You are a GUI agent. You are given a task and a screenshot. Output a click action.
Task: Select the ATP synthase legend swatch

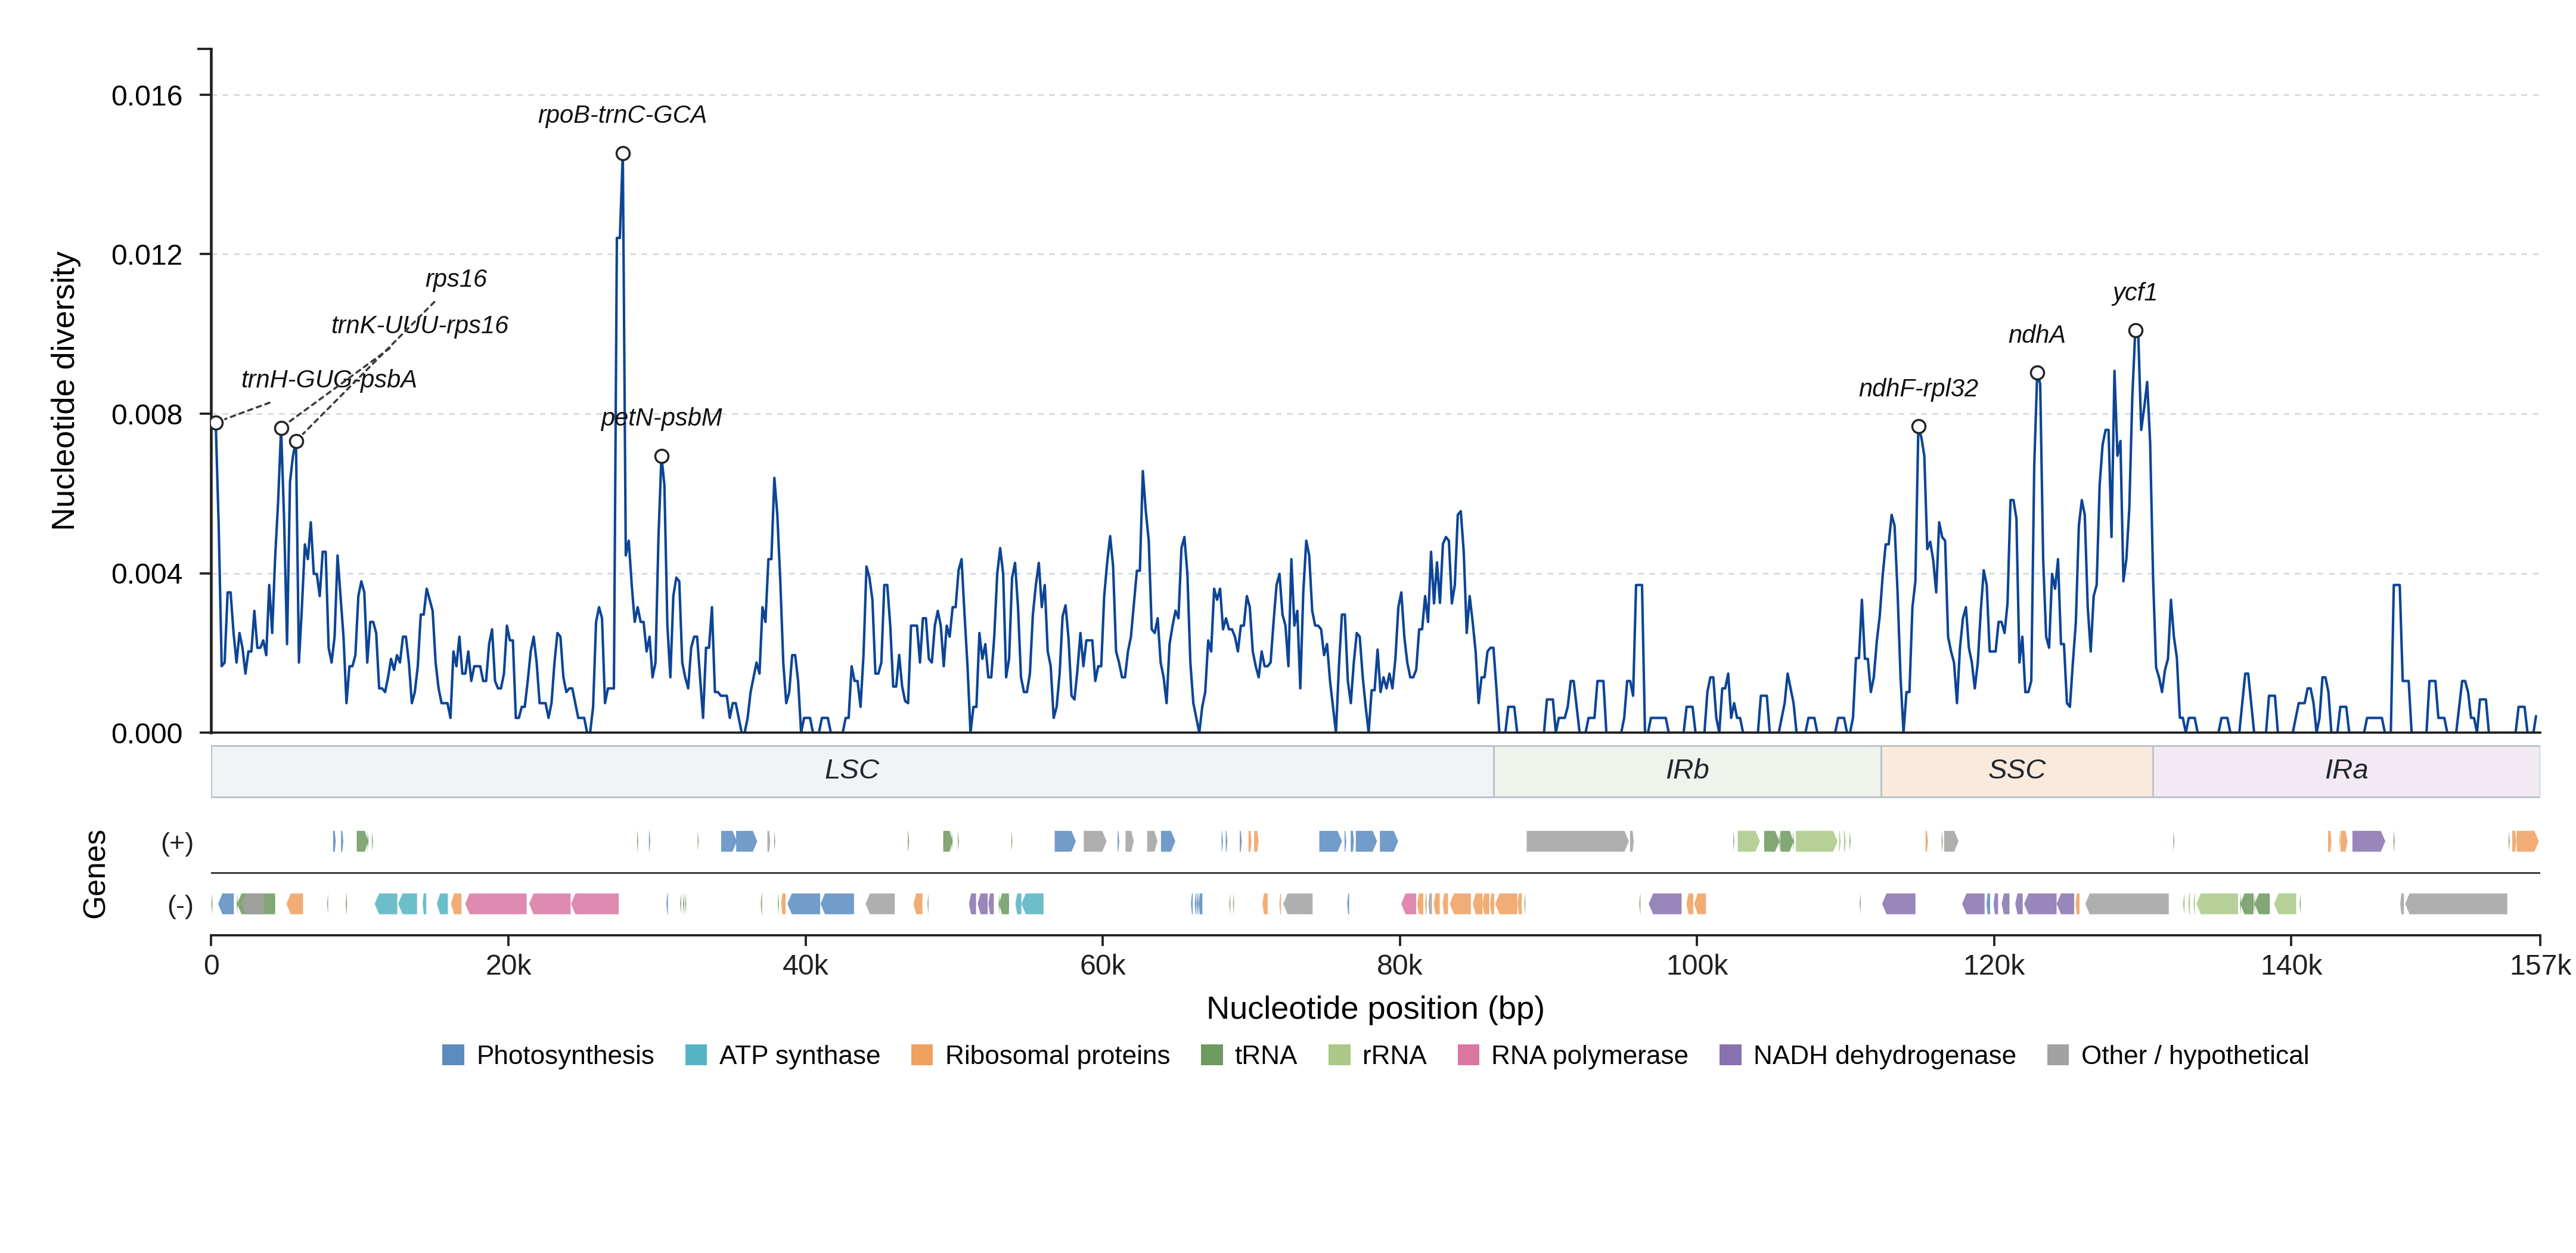696,1055
